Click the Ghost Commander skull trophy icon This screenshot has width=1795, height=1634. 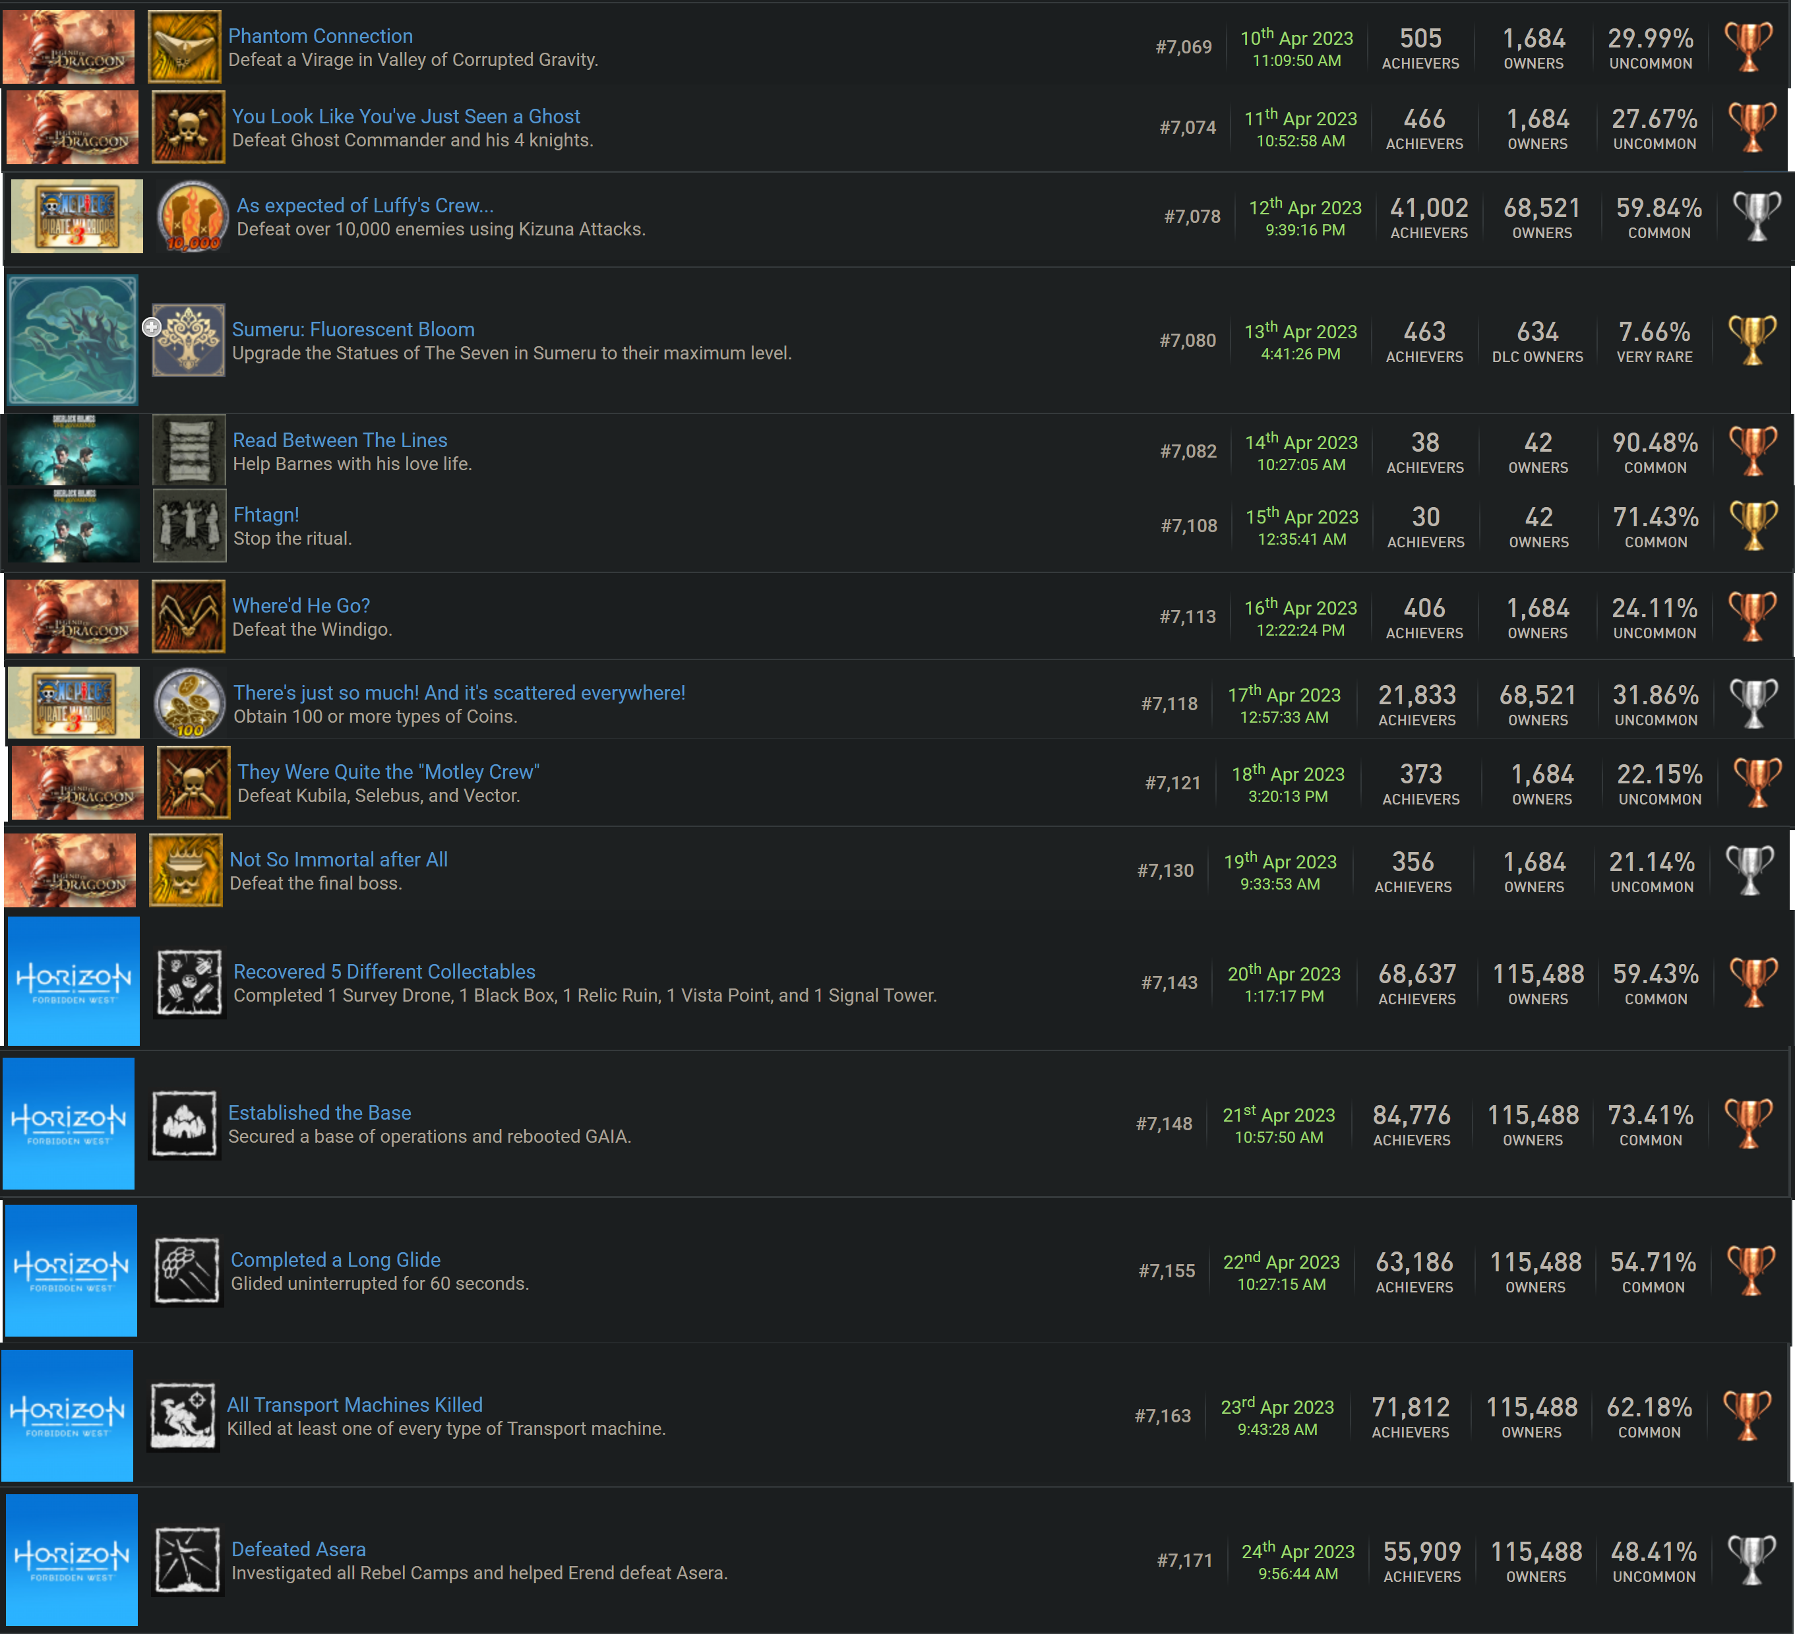pos(187,127)
